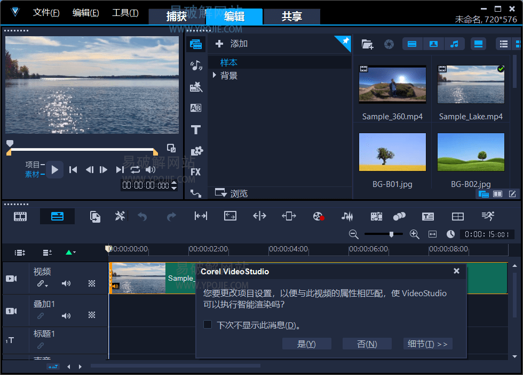This screenshot has width=523, height=375.
Task: Click the capture options icon beside import
Action: pos(389,44)
